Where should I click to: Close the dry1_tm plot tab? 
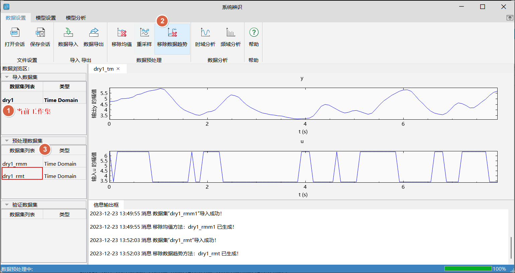(x=118, y=69)
